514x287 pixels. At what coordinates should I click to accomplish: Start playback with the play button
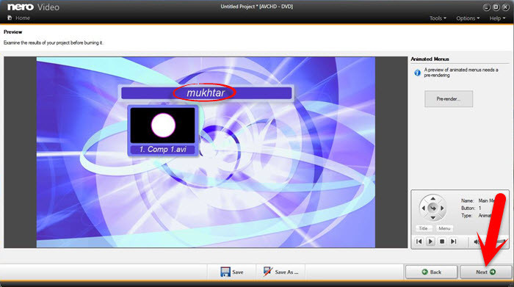click(430, 241)
